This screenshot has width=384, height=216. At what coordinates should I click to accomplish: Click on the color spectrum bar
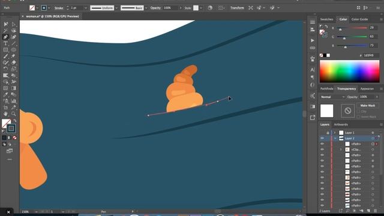click(349, 71)
